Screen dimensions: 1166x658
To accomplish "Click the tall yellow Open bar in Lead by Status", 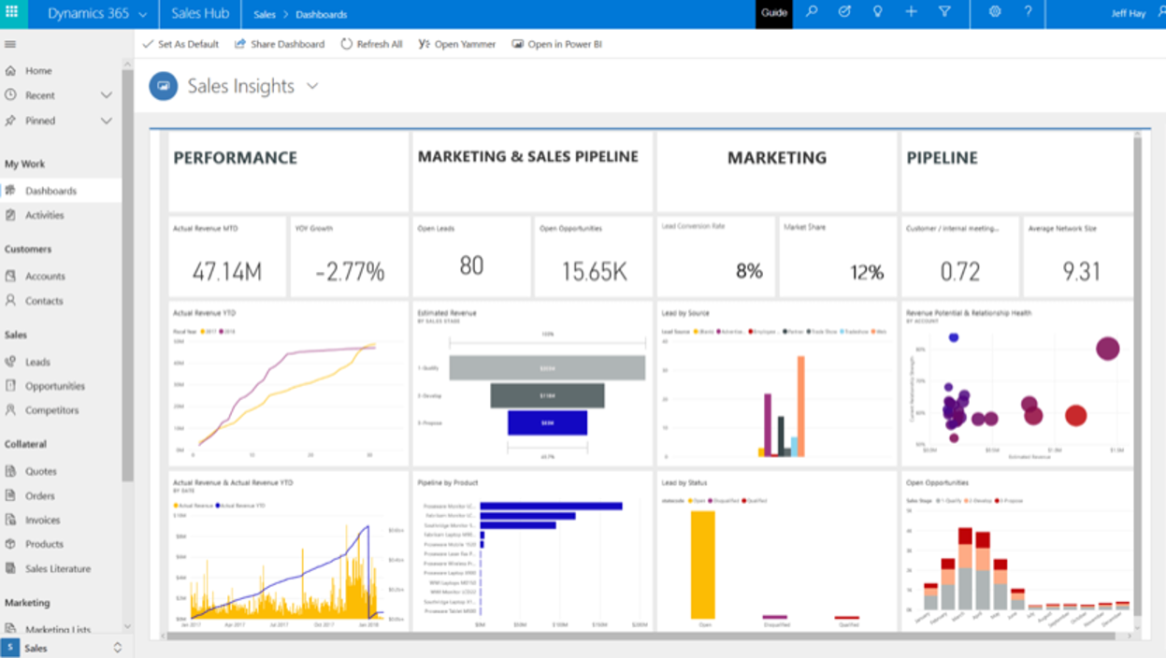I will 703,565.
